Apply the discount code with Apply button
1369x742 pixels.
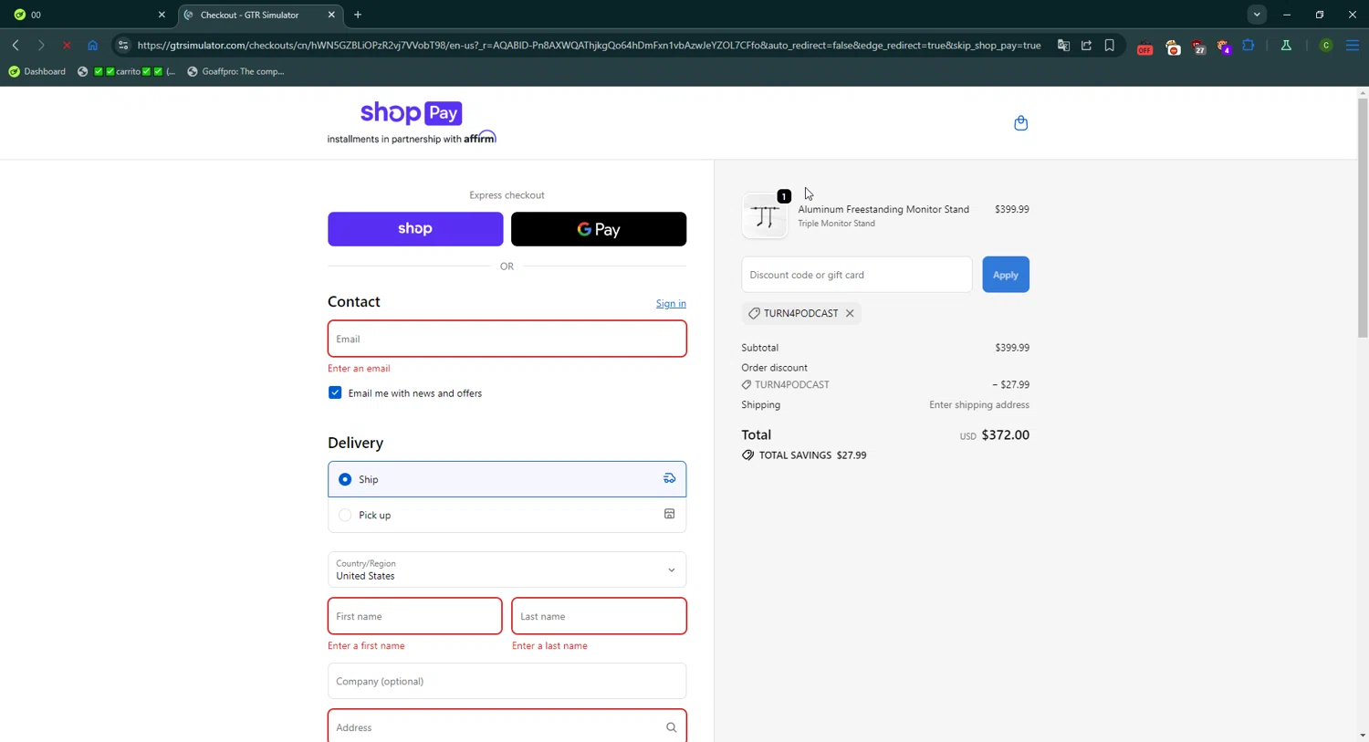1006,275
